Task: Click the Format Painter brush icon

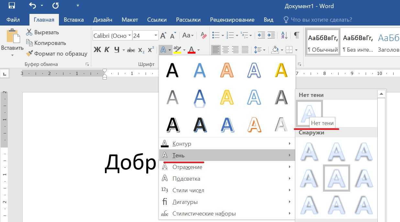Action: coord(29,54)
